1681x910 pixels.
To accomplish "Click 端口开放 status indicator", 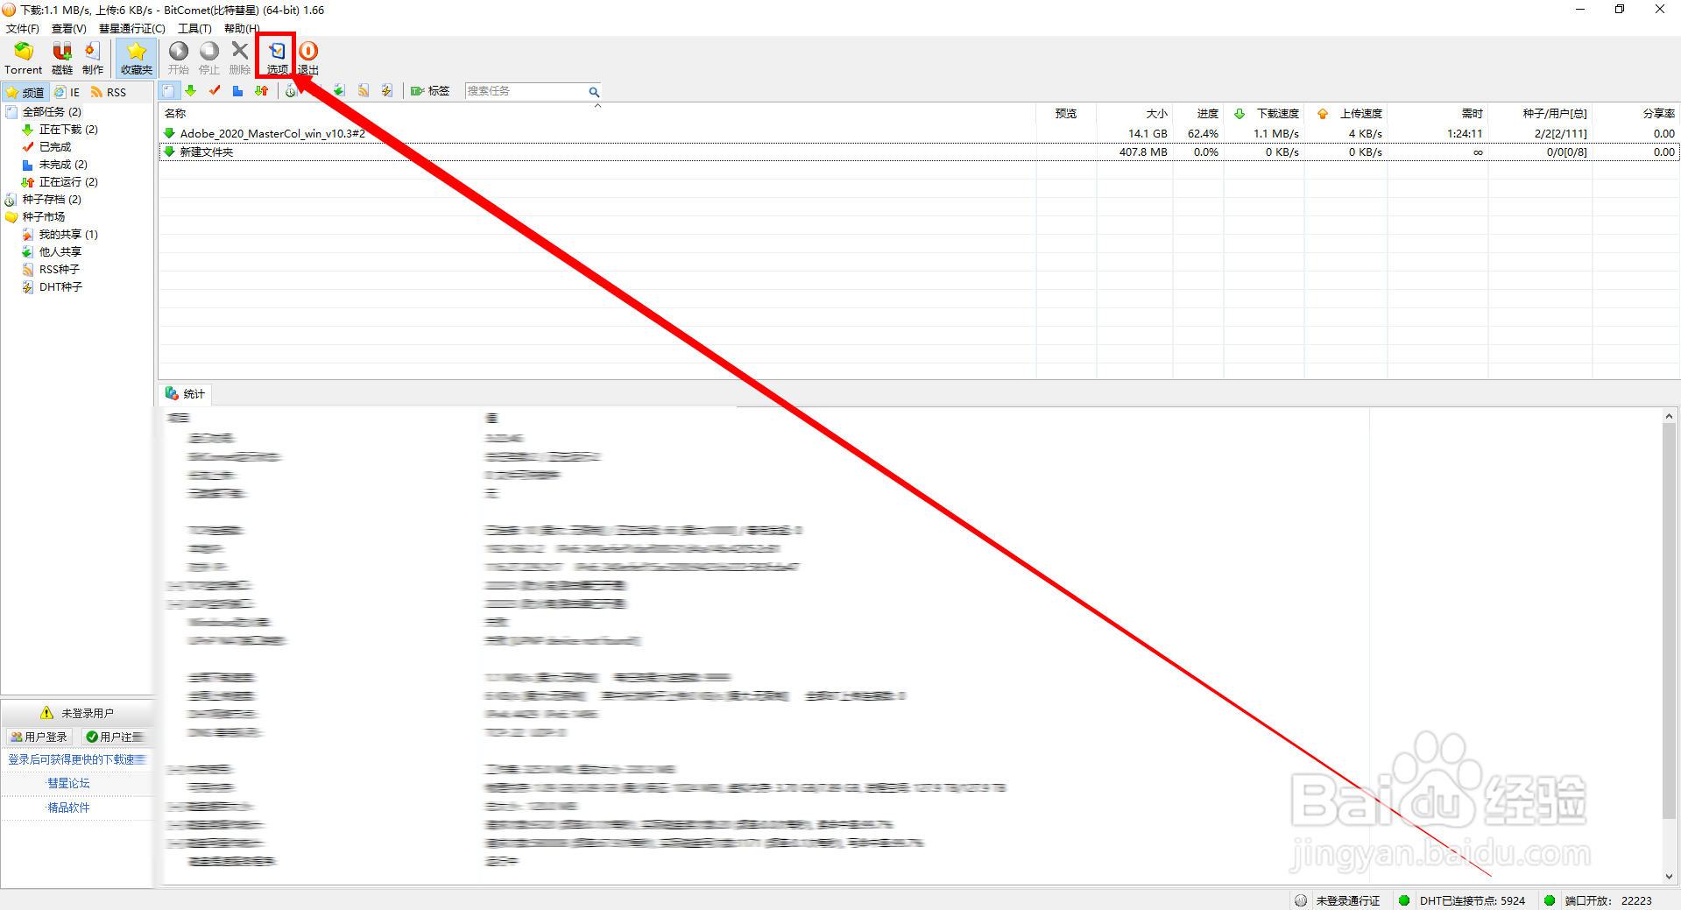I will click(x=1599, y=901).
